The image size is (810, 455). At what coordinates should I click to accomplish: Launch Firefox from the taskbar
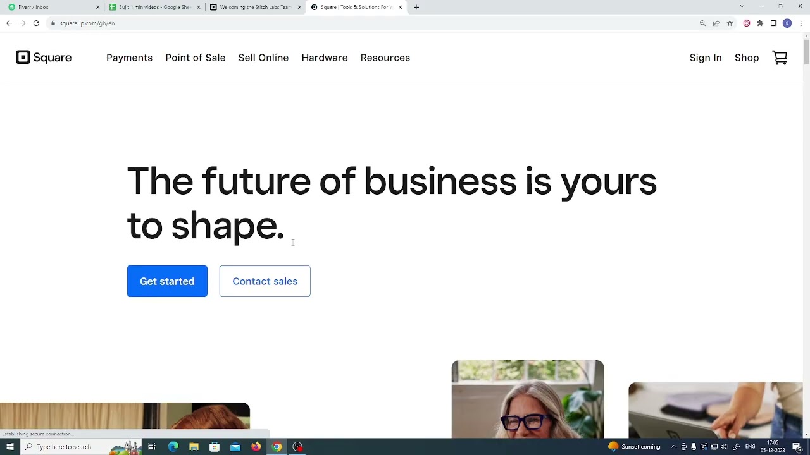coord(256,447)
